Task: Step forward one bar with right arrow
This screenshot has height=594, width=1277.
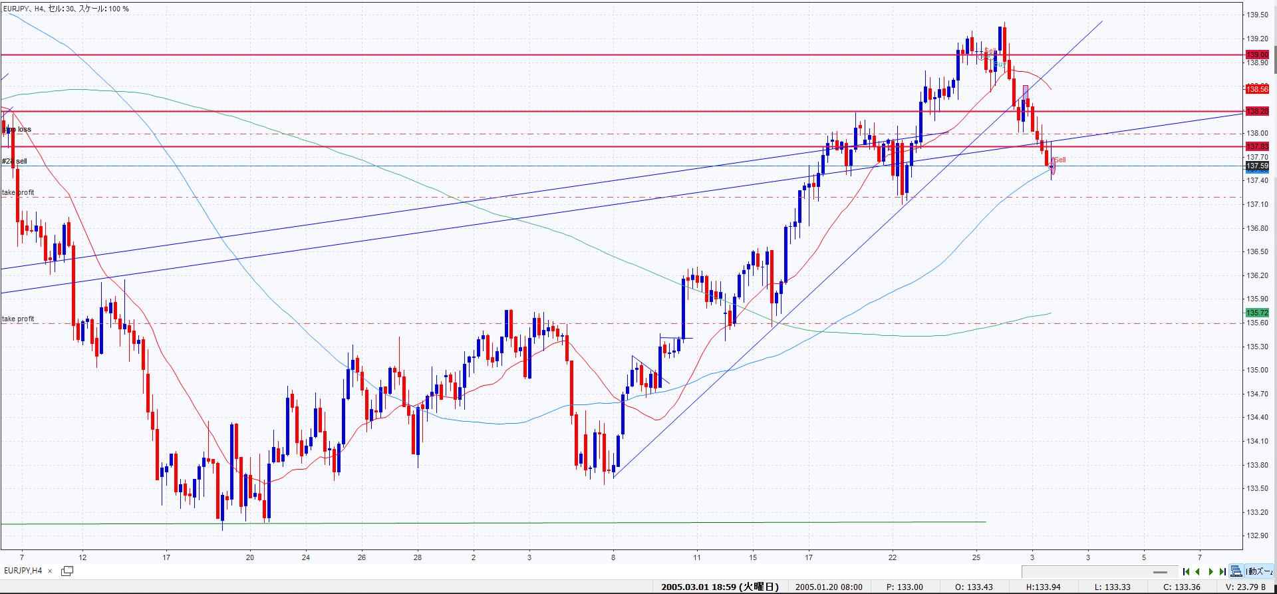Action: pyautogui.click(x=1210, y=571)
